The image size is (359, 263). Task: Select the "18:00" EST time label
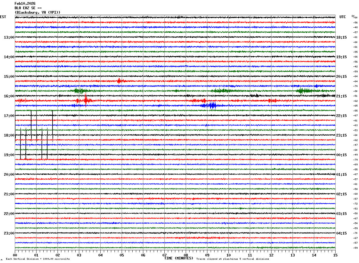point(9,135)
